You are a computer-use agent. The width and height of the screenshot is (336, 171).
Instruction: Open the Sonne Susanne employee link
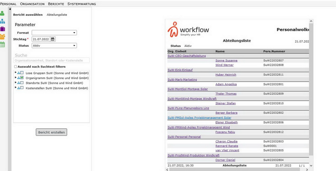pyautogui.click(x=226, y=61)
